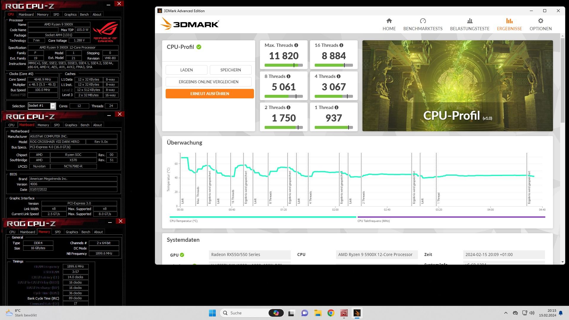Screen dimensions: 569x320
Task: Open File Explorer from the taskbar
Action: [318, 313]
